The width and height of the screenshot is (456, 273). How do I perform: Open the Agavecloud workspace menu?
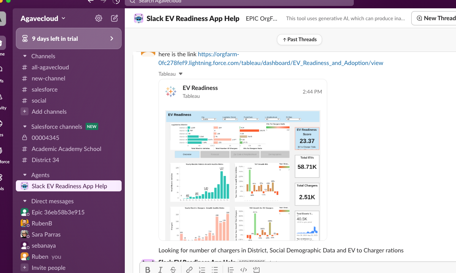(x=43, y=18)
